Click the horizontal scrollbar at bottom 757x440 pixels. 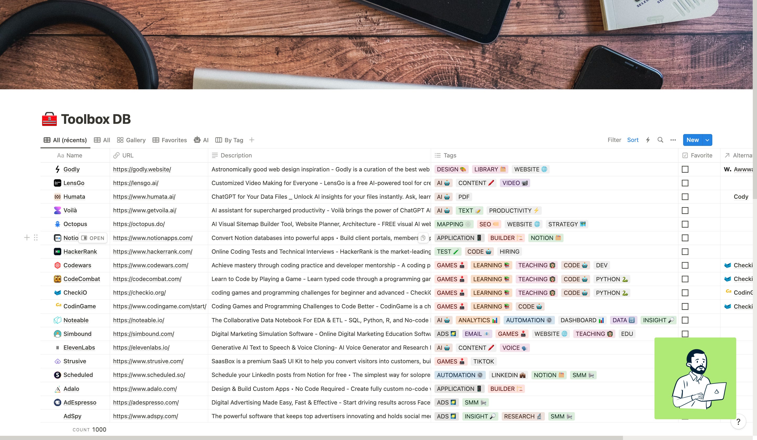click(311, 438)
